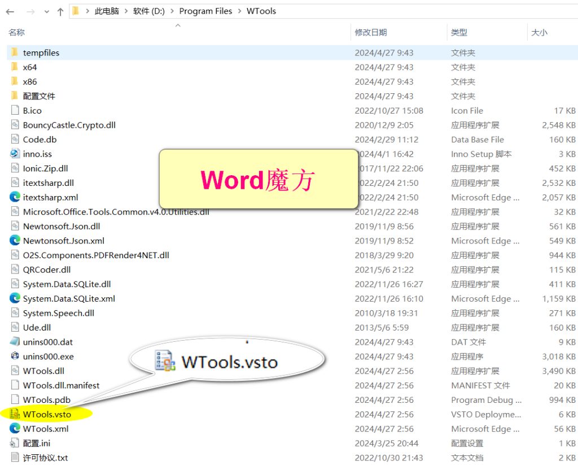
Task: Select the B.ico icon file
Action: click(x=16, y=110)
